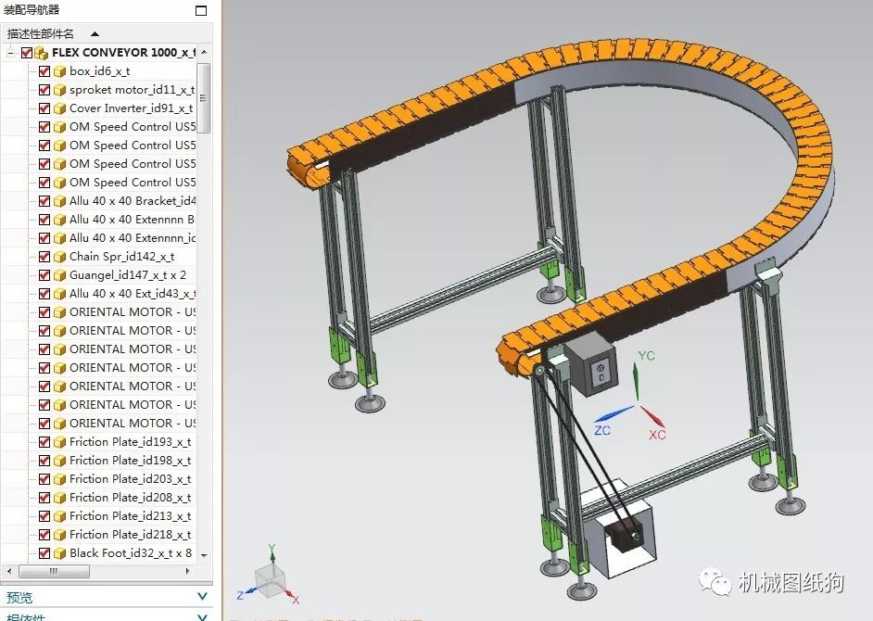Click the box_id6_x_t part icon
This screenshot has height=621, width=873.
click(59, 71)
